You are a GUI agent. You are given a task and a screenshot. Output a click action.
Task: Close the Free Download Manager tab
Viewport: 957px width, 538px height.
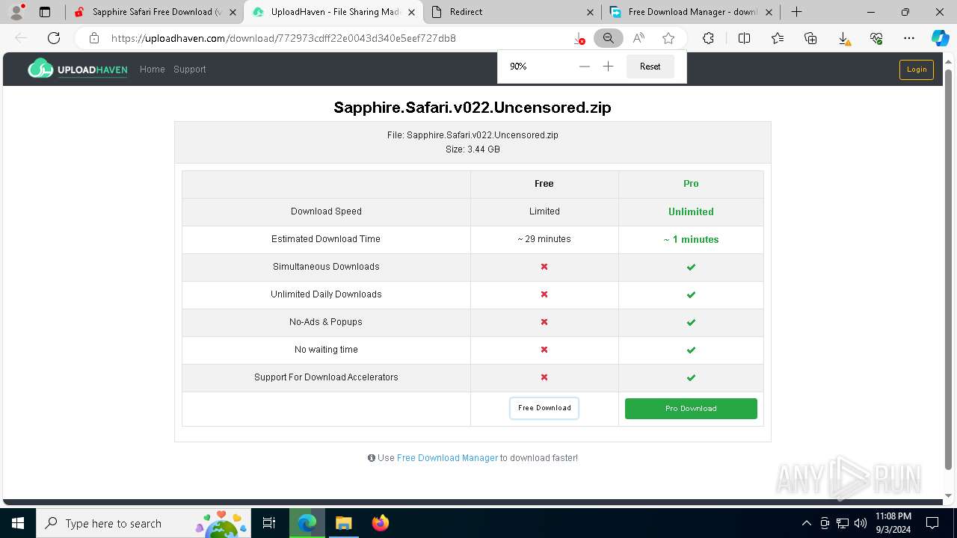click(x=769, y=12)
